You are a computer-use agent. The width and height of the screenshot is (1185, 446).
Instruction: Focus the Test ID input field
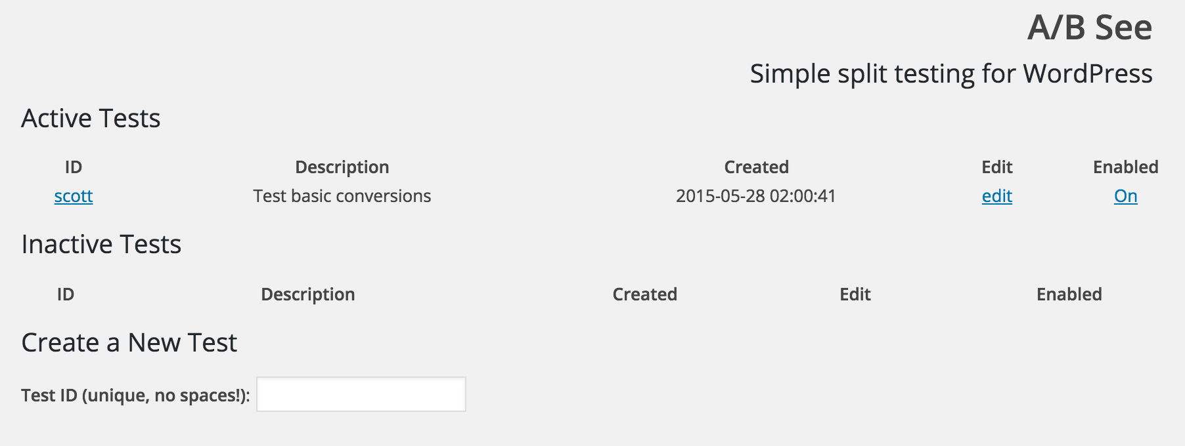click(361, 394)
